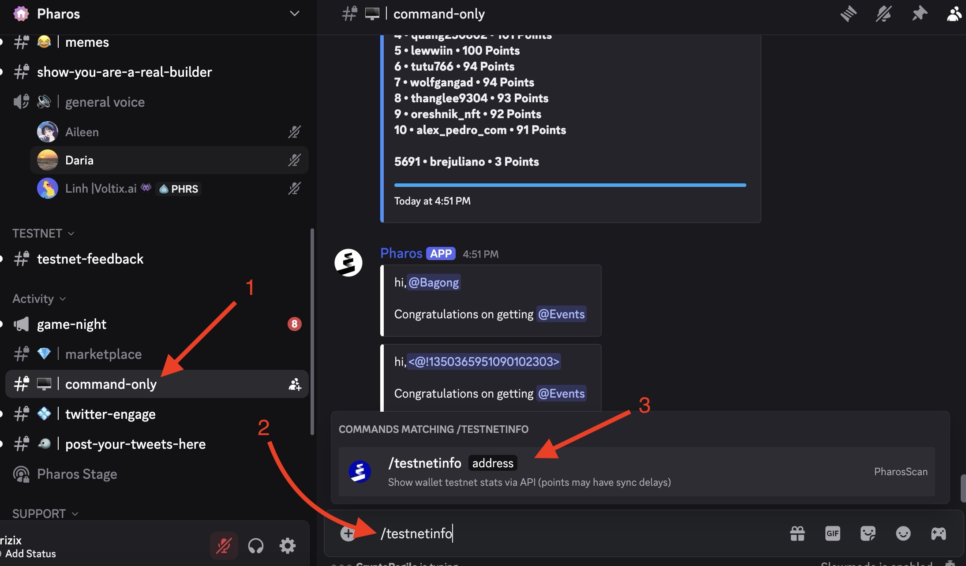Open testnet-feedback channel

(x=157, y=259)
